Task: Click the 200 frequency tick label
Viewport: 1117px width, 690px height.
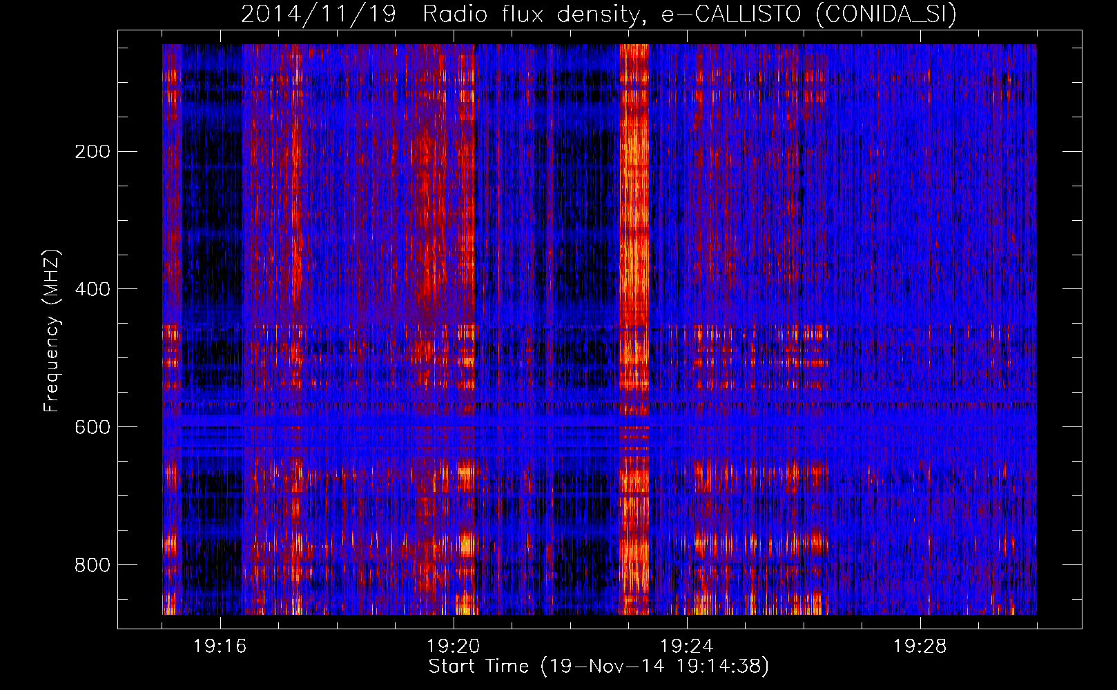Action: (x=93, y=151)
